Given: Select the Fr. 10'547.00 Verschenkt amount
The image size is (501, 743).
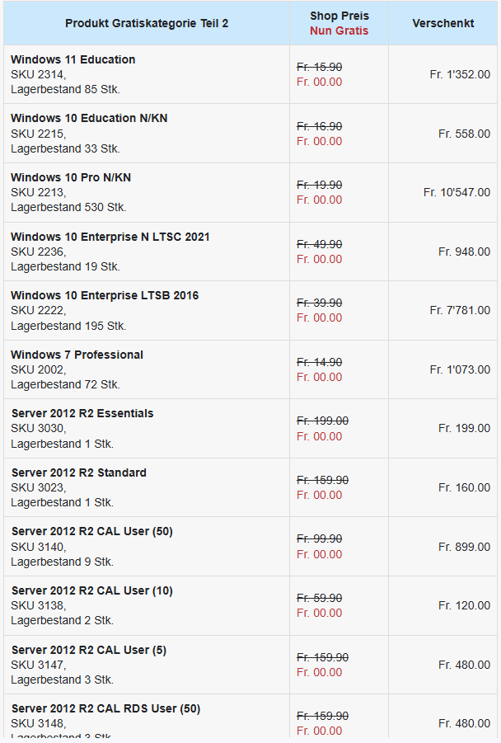Looking at the screenshot, I should pyautogui.click(x=457, y=192).
